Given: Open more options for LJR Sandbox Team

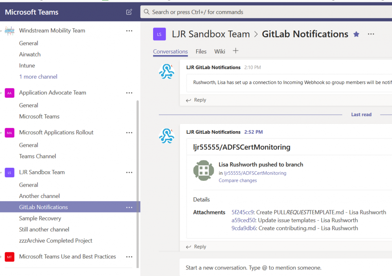Looking at the screenshot, I should (x=129, y=172).
